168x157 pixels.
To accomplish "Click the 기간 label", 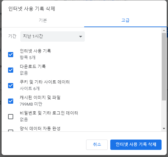I will [x=12, y=36].
